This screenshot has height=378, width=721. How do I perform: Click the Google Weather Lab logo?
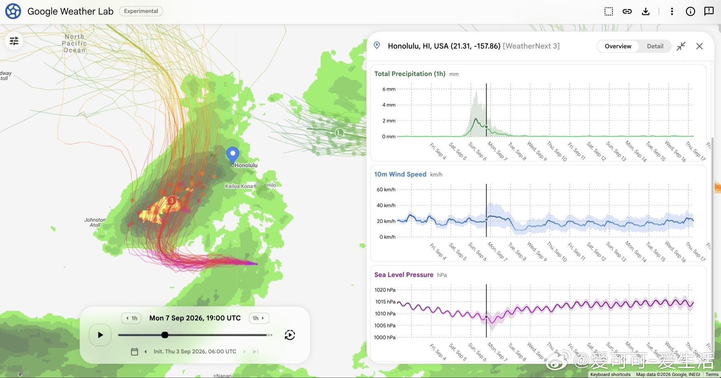click(13, 11)
